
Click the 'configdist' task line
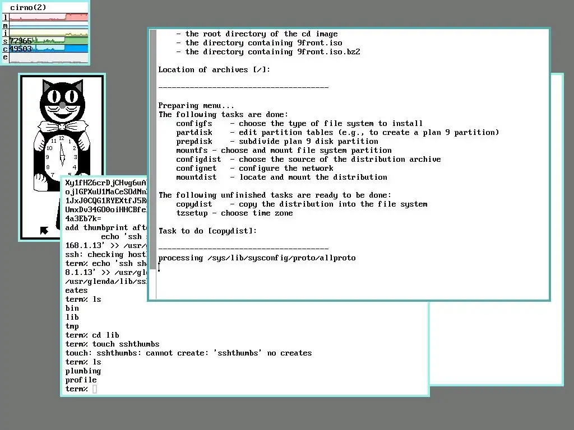point(308,160)
